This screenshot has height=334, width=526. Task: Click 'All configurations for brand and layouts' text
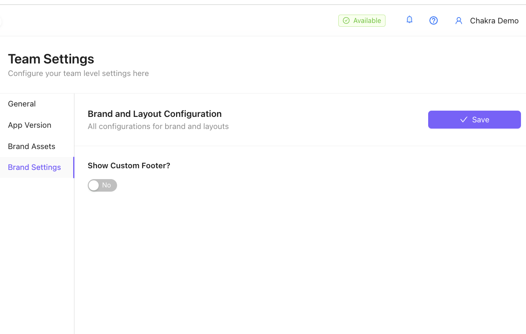[x=158, y=127]
